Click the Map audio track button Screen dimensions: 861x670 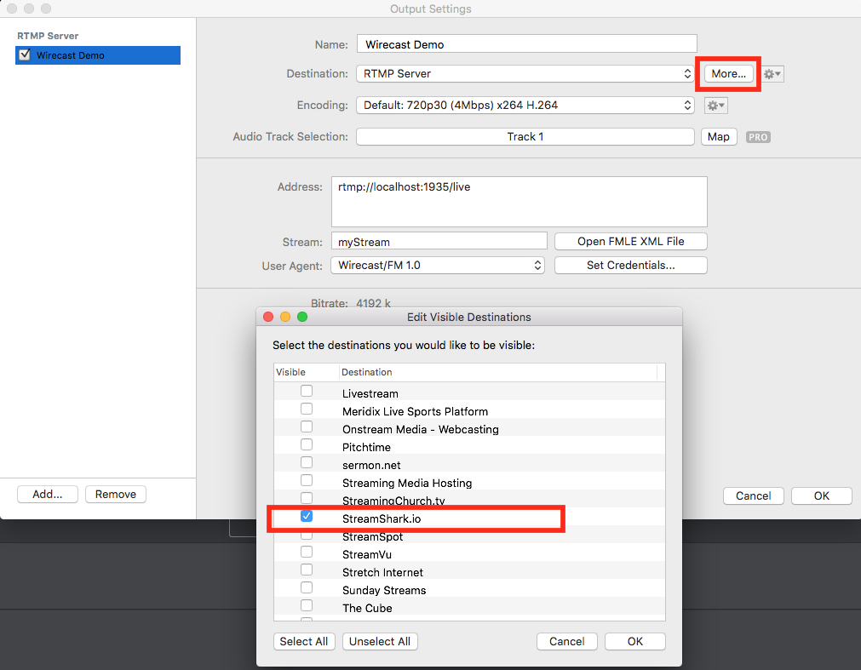[x=719, y=136]
